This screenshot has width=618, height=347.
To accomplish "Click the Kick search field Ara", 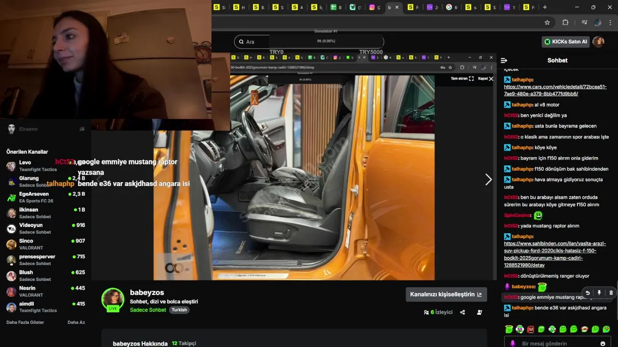I will (309, 42).
